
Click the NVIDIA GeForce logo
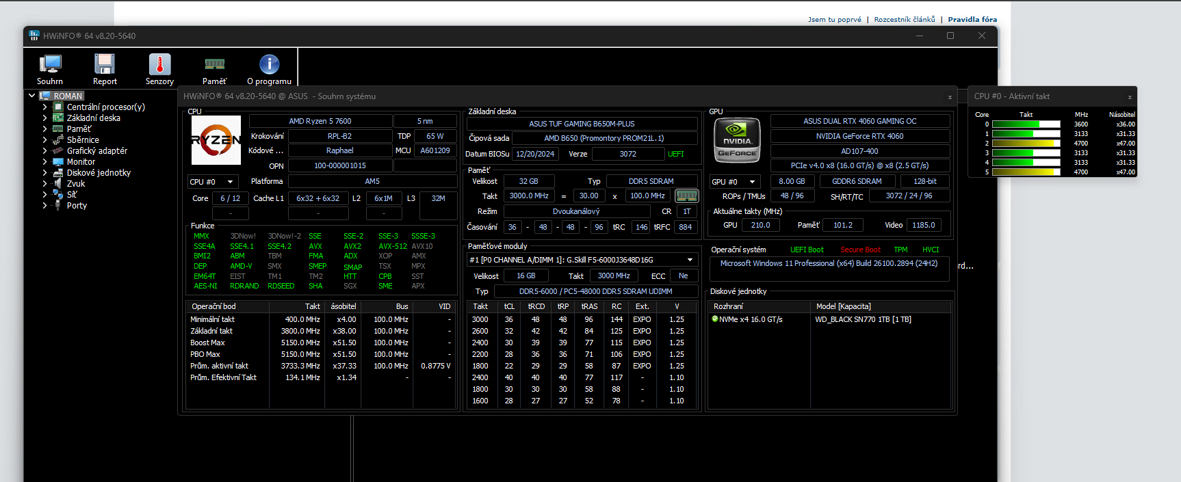pos(737,140)
